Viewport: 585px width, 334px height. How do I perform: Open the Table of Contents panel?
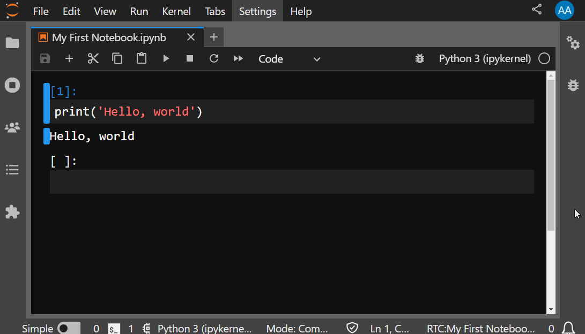tap(12, 170)
